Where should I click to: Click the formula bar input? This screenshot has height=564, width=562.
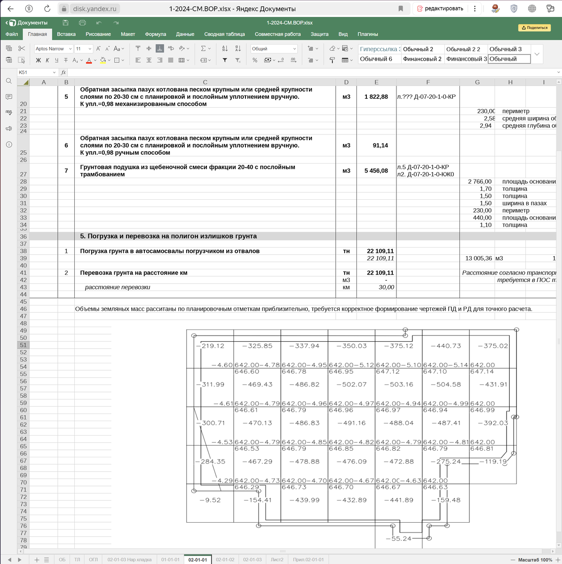(x=313, y=72)
